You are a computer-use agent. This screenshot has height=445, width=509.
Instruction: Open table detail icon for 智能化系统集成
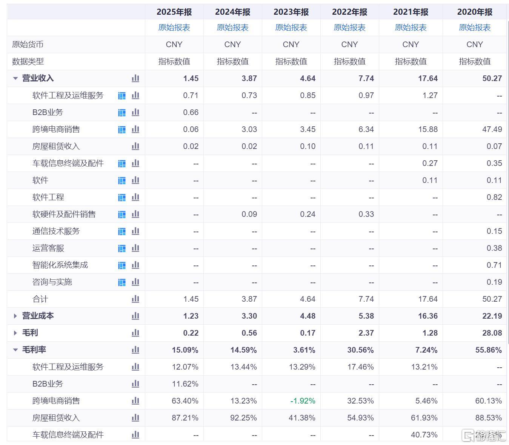coord(122,265)
